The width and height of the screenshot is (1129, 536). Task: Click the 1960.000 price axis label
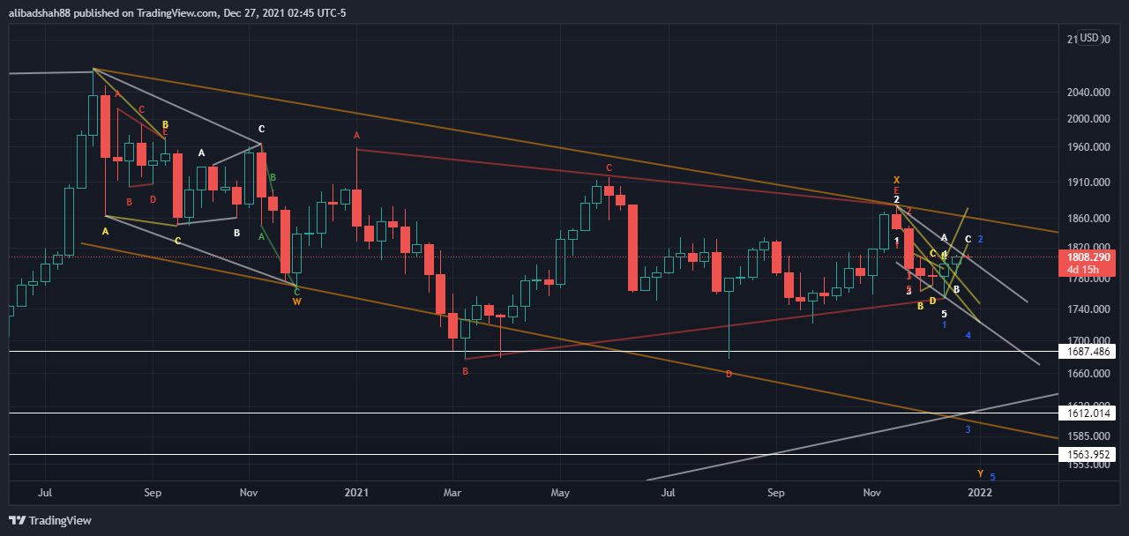tap(1088, 148)
